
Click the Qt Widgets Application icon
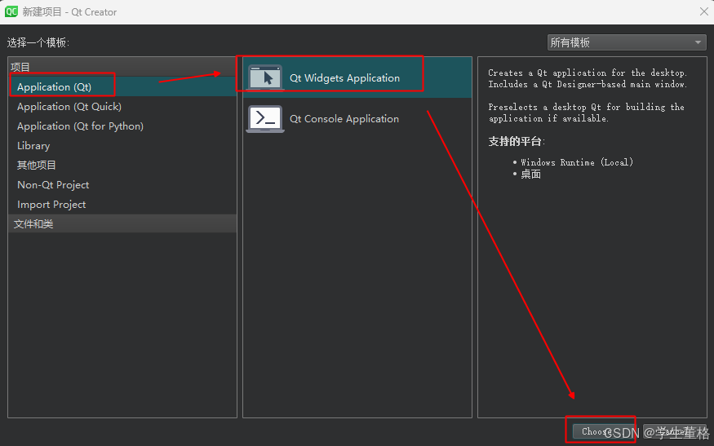[x=265, y=77]
